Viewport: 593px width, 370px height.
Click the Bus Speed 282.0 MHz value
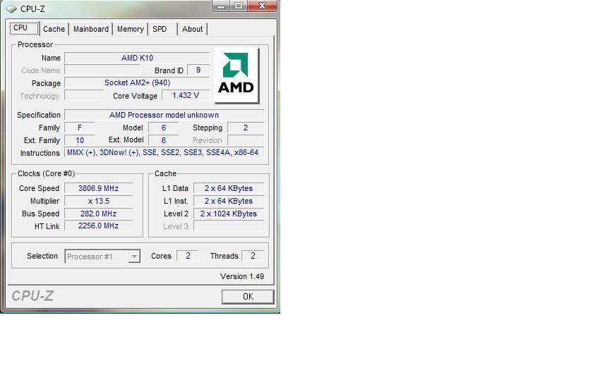(98, 214)
